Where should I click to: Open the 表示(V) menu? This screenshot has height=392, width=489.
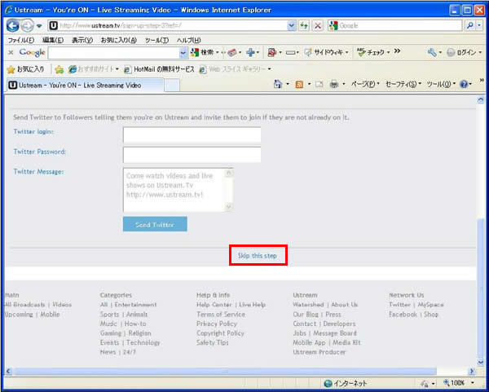(x=82, y=40)
